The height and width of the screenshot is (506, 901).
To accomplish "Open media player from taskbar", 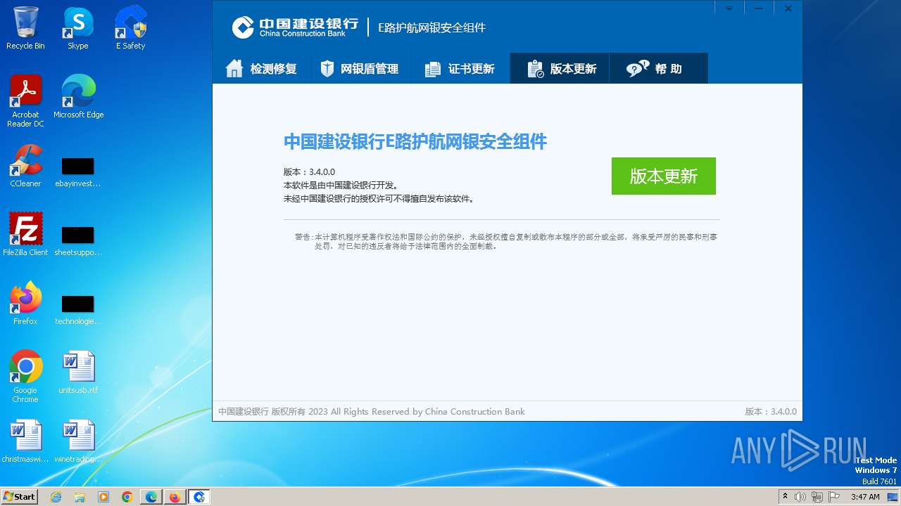I will coord(103,497).
